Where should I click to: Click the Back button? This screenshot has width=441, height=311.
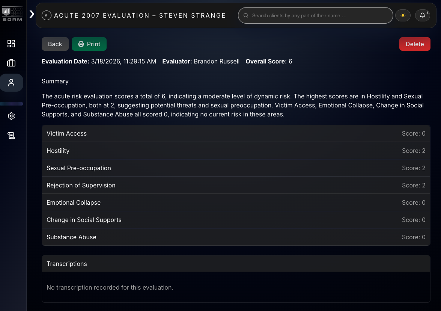pyautogui.click(x=55, y=44)
